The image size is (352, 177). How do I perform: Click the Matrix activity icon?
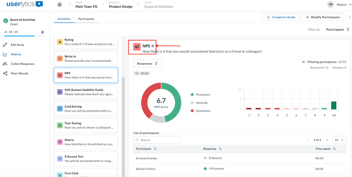[60, 142]
